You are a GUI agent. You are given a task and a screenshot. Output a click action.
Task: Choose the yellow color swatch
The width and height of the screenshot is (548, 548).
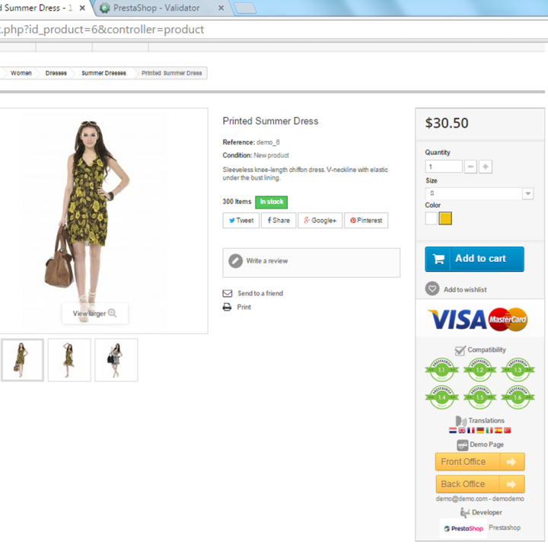coord(445,218)
